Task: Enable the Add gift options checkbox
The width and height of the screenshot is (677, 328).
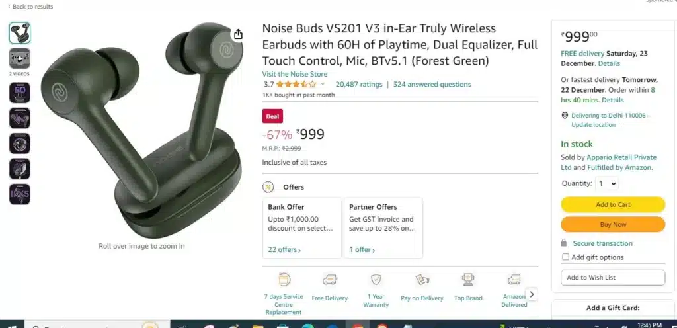Action: point(565,257)
